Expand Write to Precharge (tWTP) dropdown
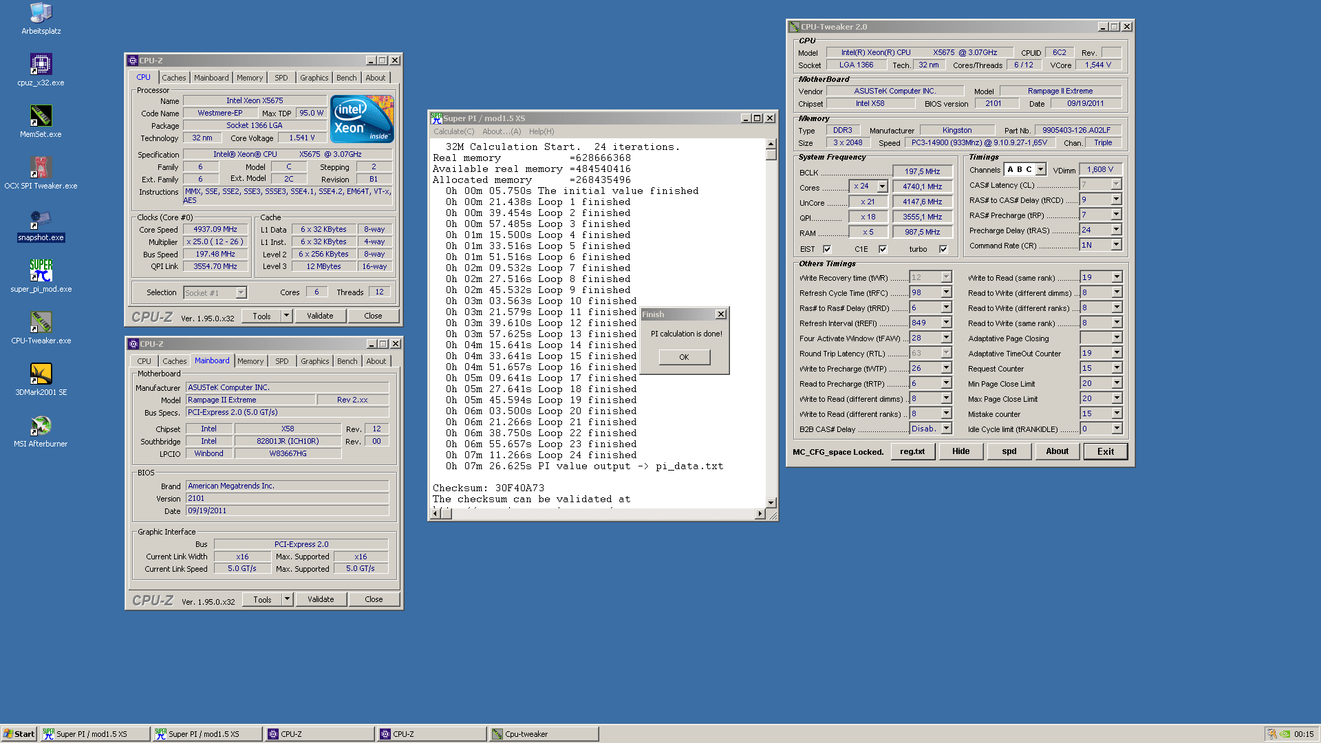Screen dimensions: 1321x743 coord(946,368)
